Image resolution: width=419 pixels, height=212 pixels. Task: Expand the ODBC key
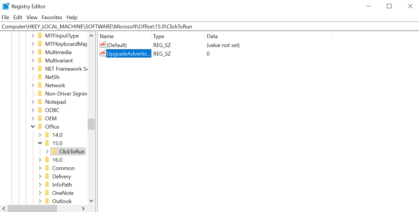[33, 110]
